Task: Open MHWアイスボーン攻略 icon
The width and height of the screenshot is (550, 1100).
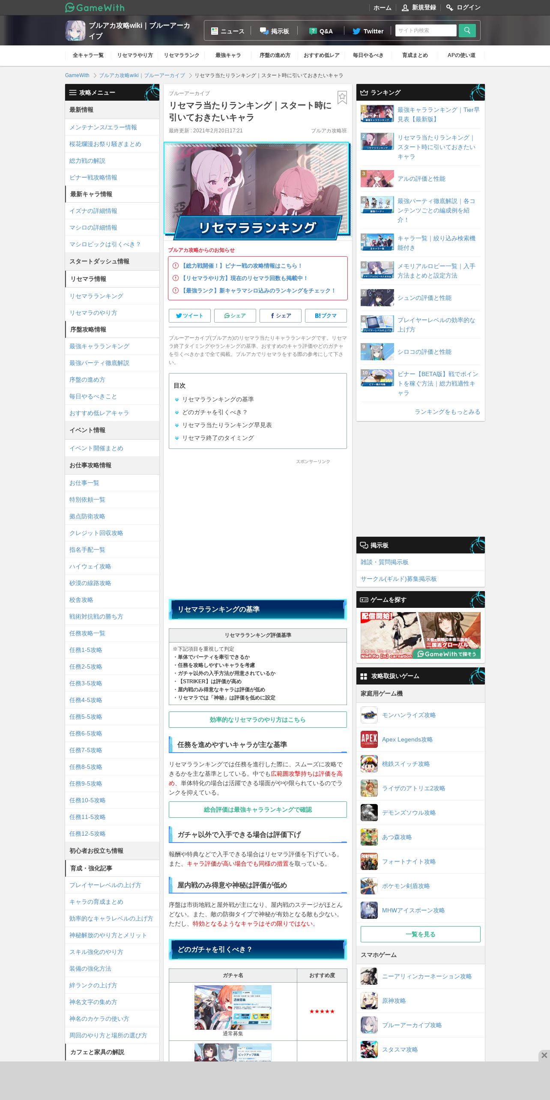Action: click(369, 910)
